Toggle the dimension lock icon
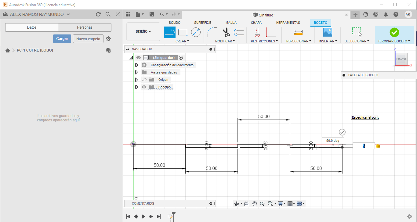The height and width of the screenshot is (222, 417). tap(378, 146)
